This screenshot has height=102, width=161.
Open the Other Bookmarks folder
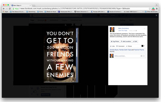151,12
